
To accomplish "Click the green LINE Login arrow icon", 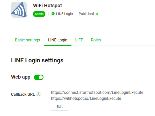I will 53,14.
